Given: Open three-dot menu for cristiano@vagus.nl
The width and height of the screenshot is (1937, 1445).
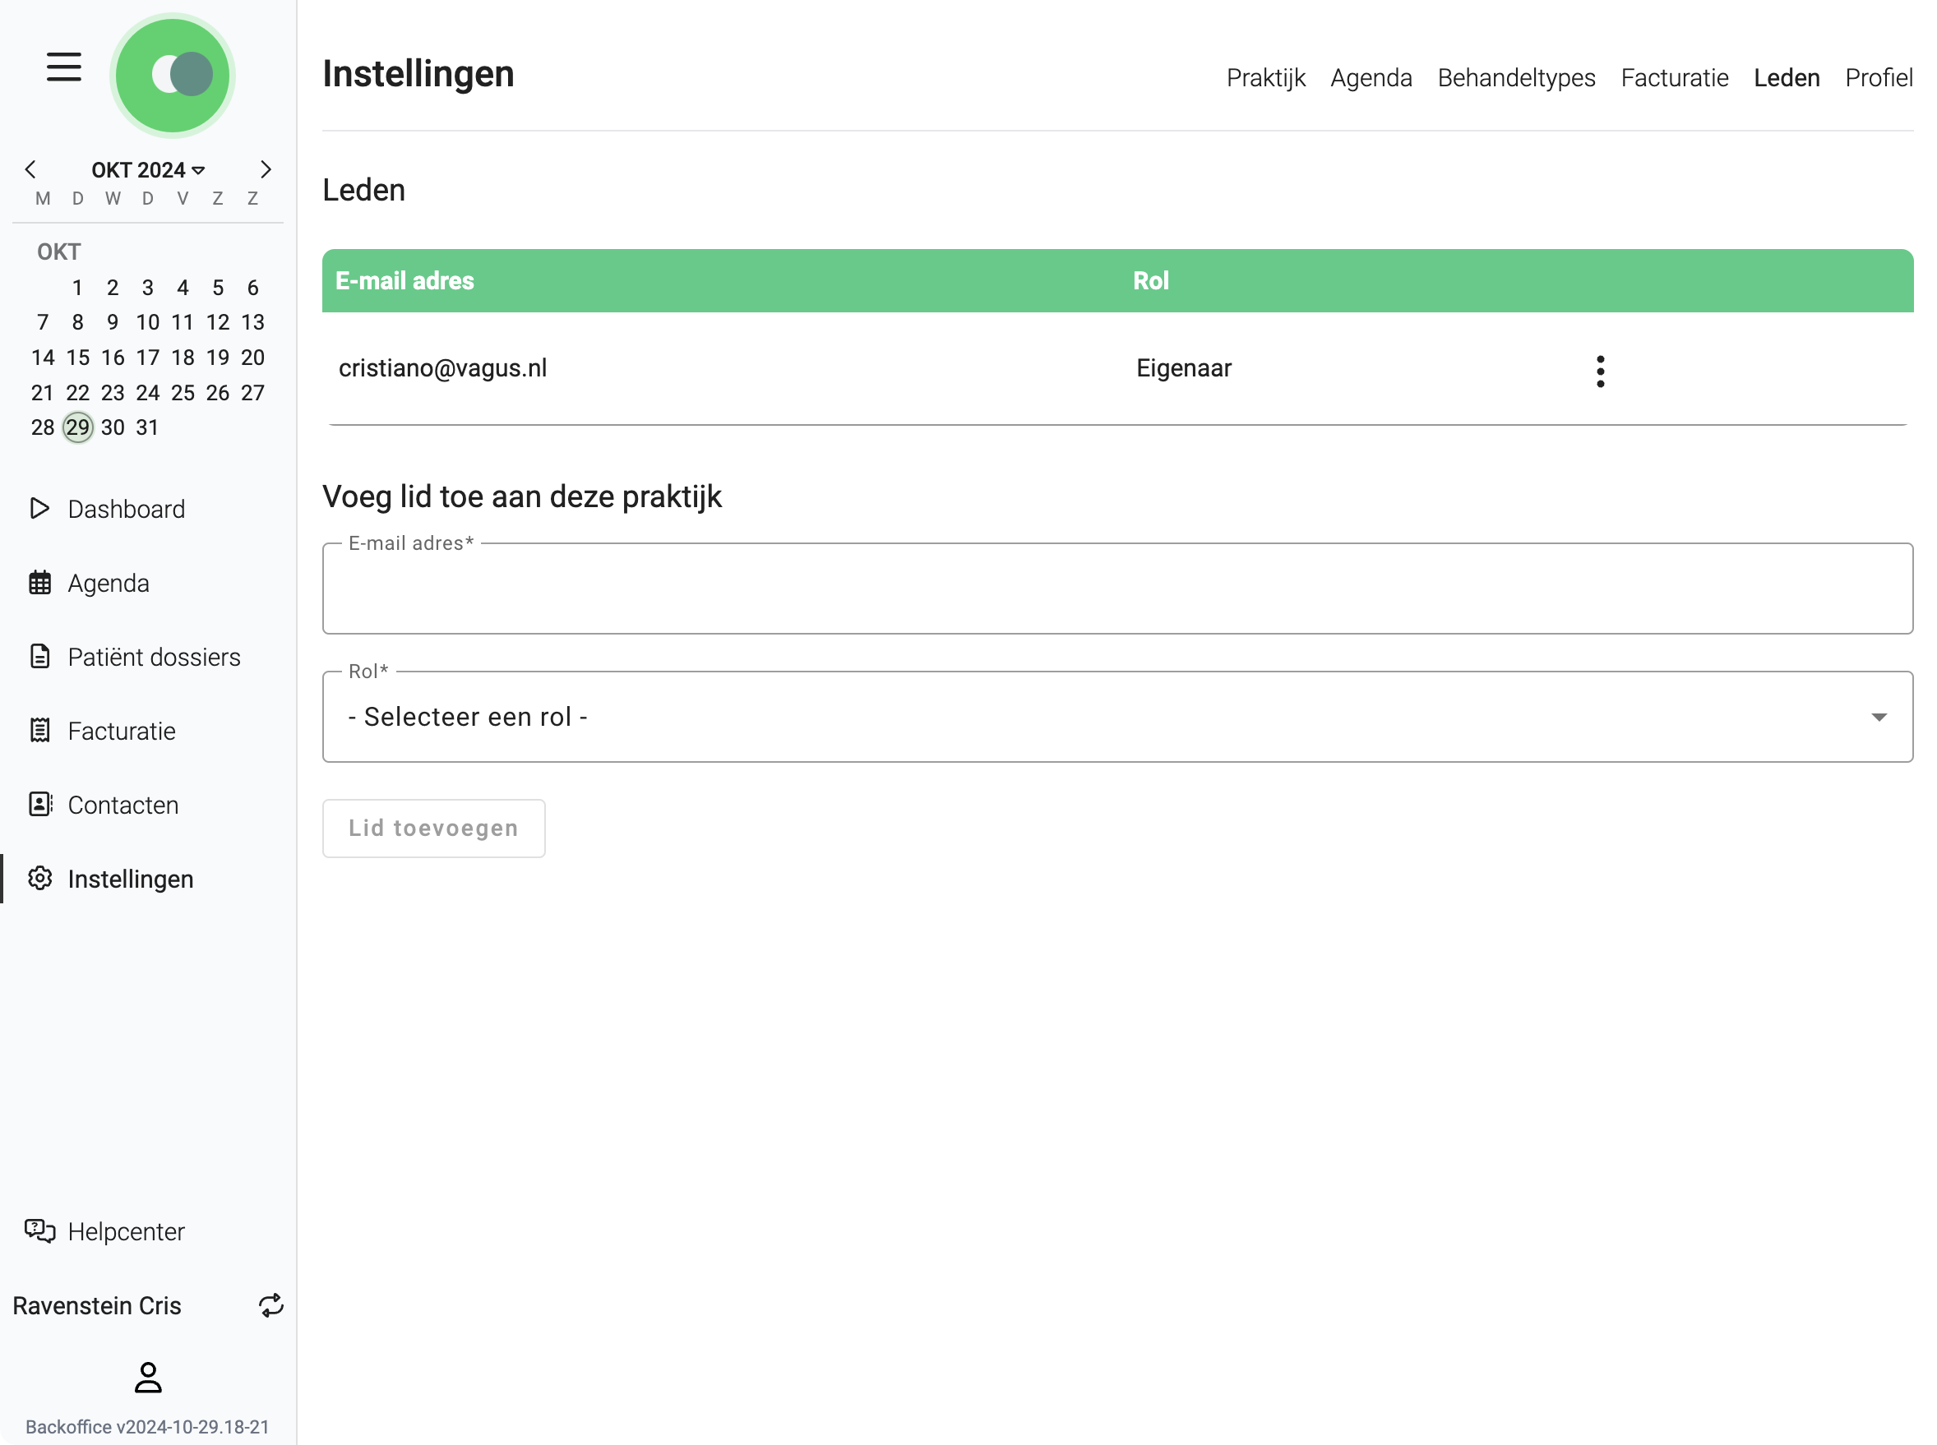Looking at the screenshot, I should point(1599,371).
